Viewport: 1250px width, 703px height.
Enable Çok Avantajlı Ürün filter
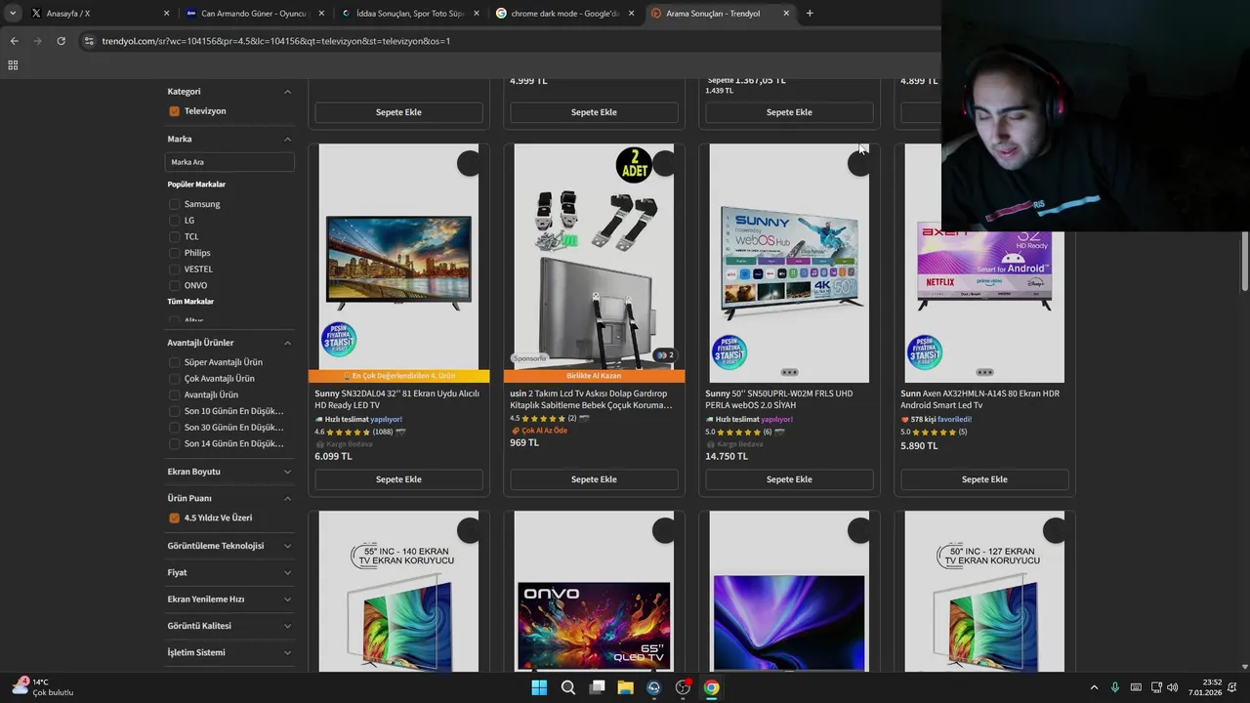(x=174, y=379)
